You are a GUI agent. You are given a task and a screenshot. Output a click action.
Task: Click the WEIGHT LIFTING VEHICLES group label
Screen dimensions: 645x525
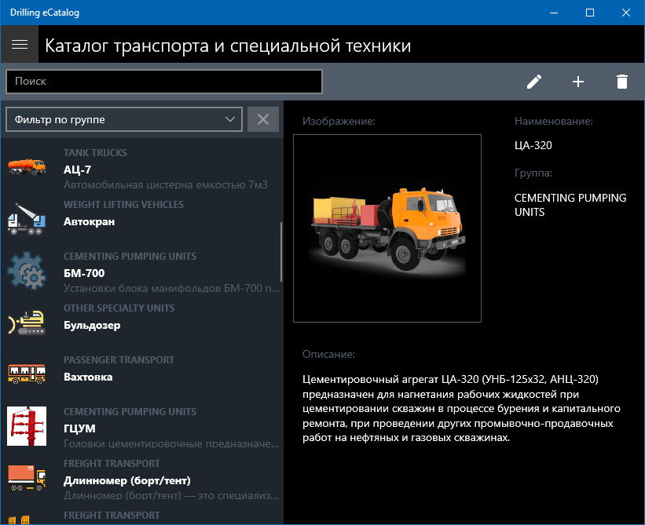click(x=123, y=205)
